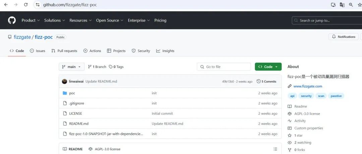Click the install app icon in address bar

[333, 5]
